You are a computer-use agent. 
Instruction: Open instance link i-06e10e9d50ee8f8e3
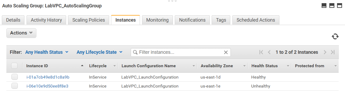pyautogui.click(x=47, y=86)
